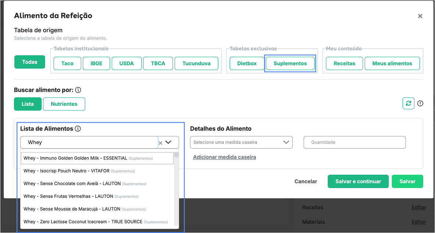Expand the food list dropdown chevron
Screen dimensions: 435x233
pos(169,142)
